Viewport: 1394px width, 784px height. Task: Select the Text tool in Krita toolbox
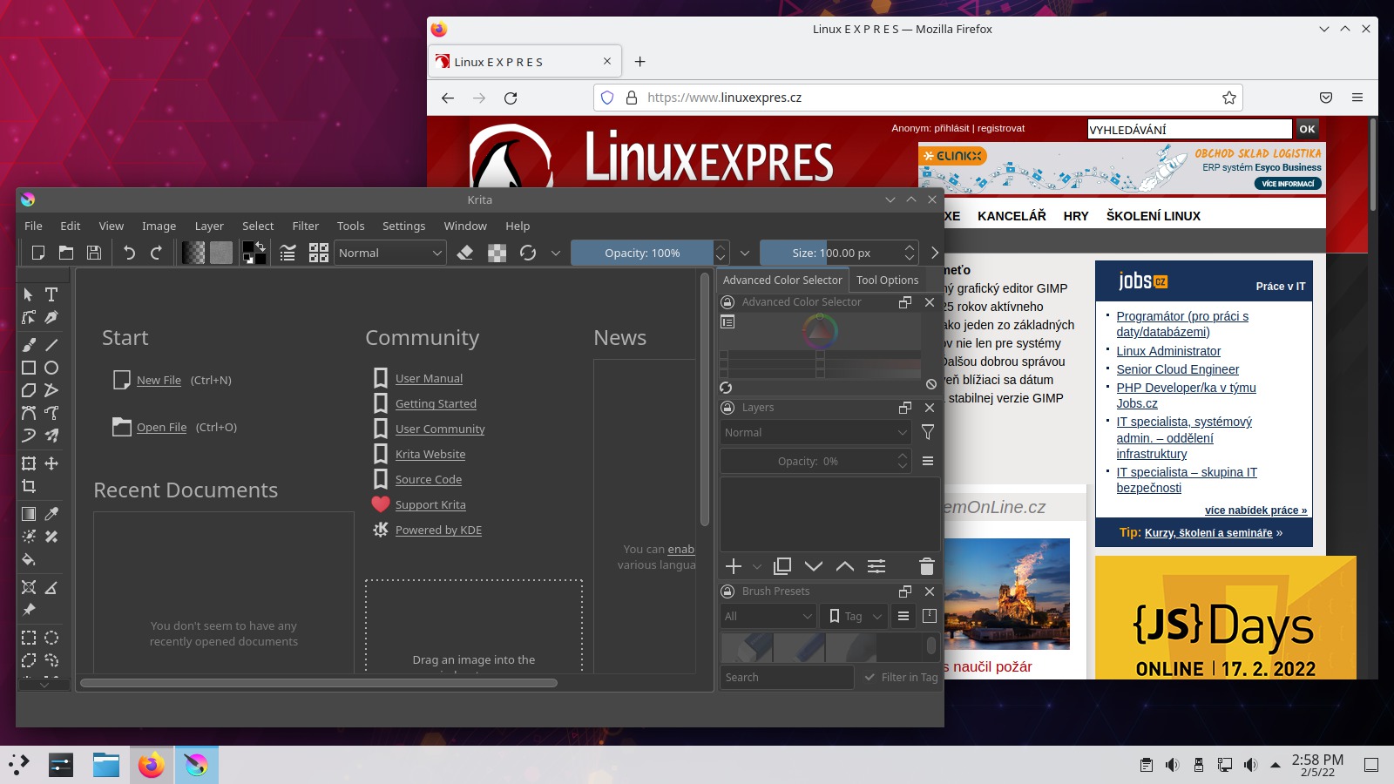(x=51, y=294)
